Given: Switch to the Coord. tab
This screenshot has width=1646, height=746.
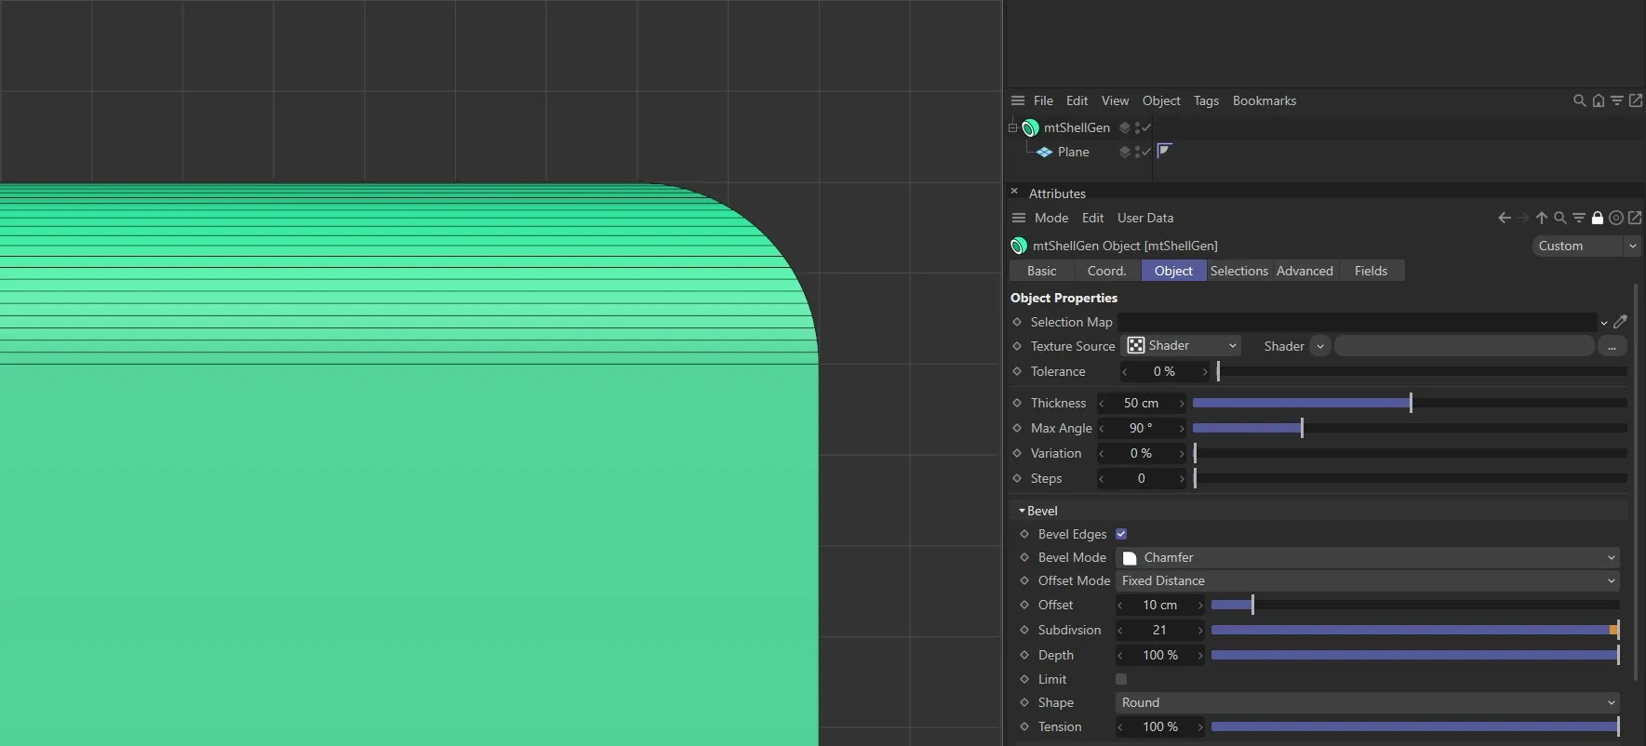Looking at the screenshot, I should (1107, 271).
